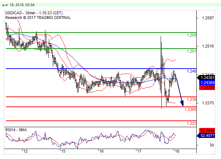Click the 1.2375 price axis label
The height and width of the screenshot is (159, 221).
pyautogui.click(x=208, y=103)
